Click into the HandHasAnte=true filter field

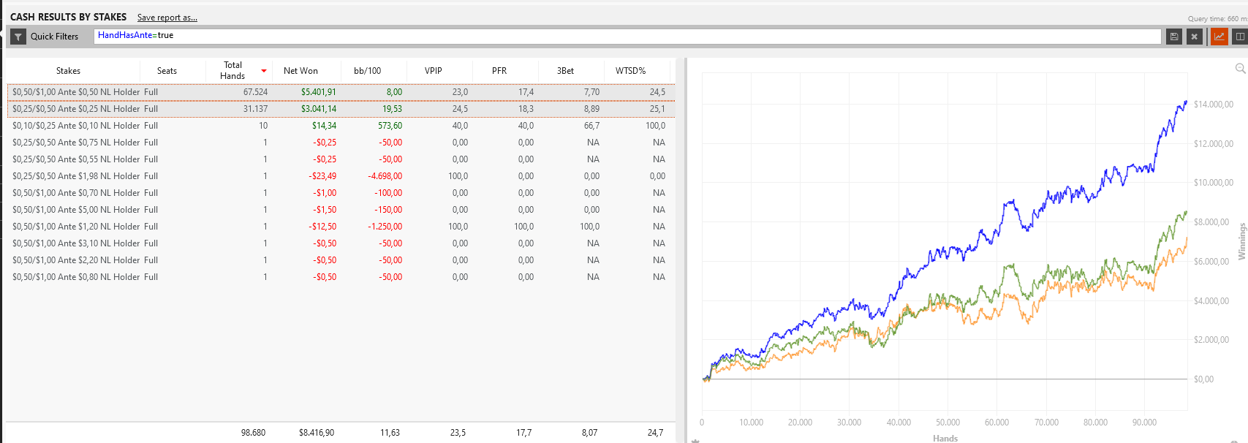tap(627, 37)
